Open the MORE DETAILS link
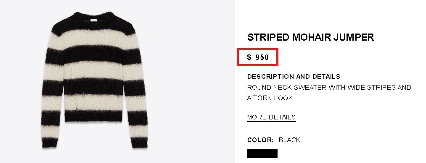 tap(271, 117)
